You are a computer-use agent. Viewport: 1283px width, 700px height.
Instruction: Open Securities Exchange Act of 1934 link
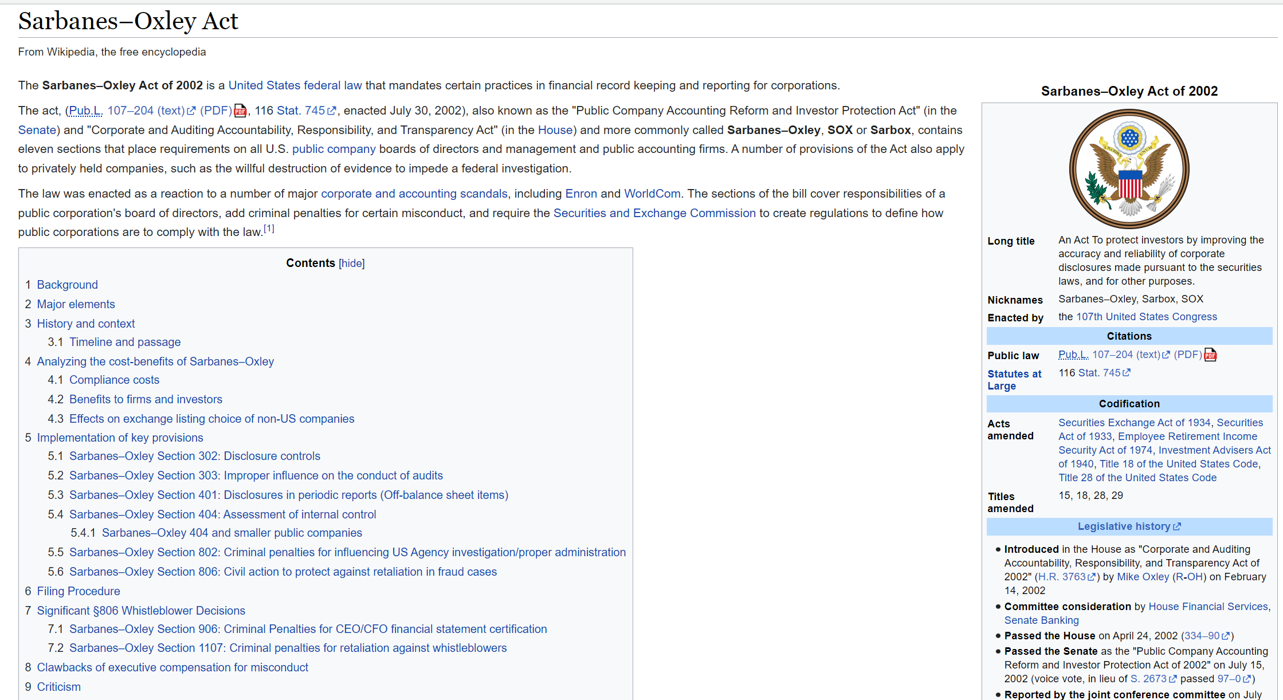point(1134,423)
